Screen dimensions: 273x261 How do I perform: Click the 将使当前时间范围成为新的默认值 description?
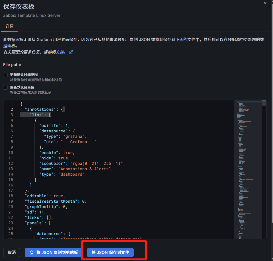click(x=36, y=80)
